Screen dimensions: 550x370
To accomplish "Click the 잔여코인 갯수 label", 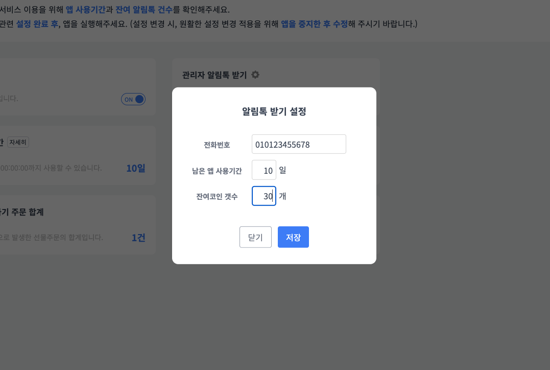I will pyautogui.click(x=217, y=196).
